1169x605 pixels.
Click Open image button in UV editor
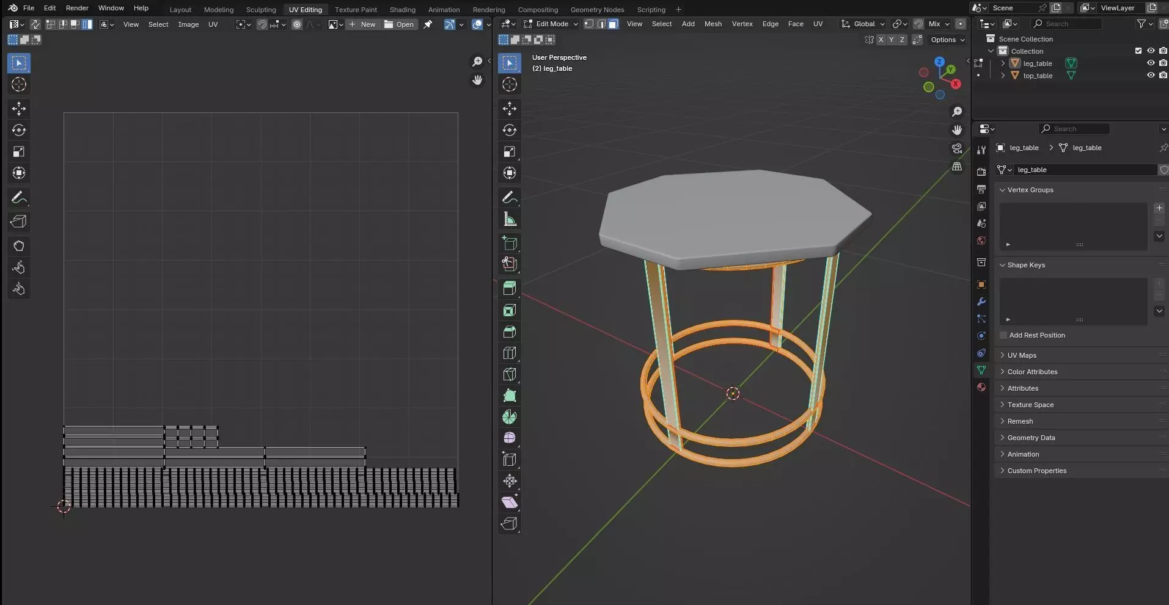click(x=399, y=24)
